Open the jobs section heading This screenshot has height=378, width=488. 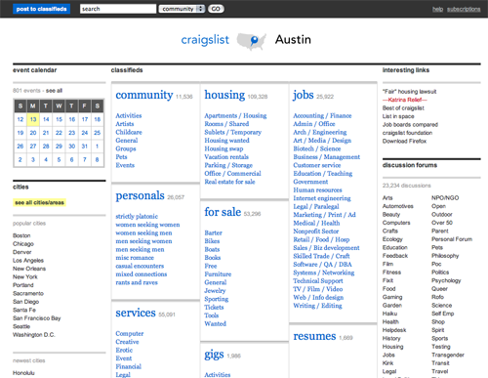pyautogui.click(x=304, y=95)
